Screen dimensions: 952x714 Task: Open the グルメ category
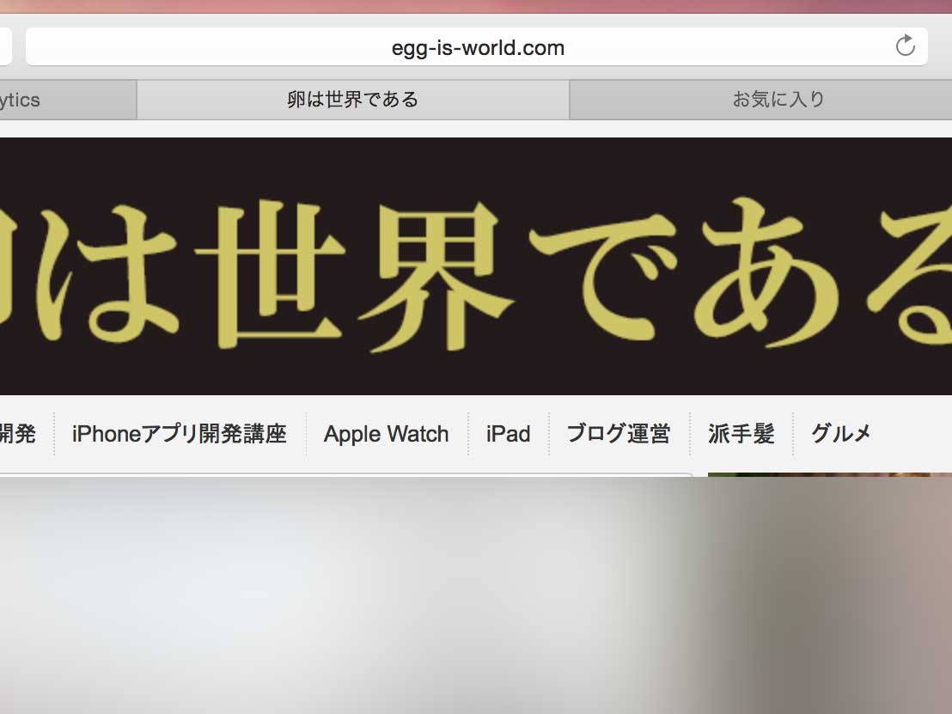[841, 434]
